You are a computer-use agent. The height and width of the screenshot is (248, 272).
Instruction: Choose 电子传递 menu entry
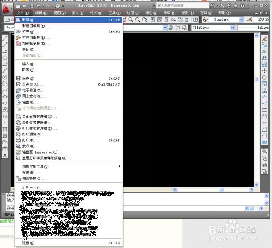[68, 90]
